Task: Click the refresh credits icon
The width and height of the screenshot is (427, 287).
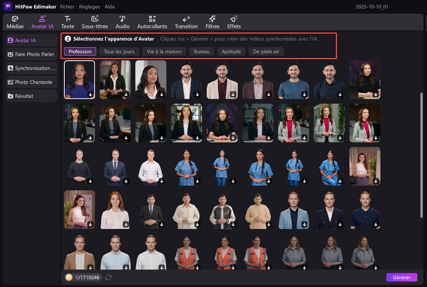Action: [108, 277]
